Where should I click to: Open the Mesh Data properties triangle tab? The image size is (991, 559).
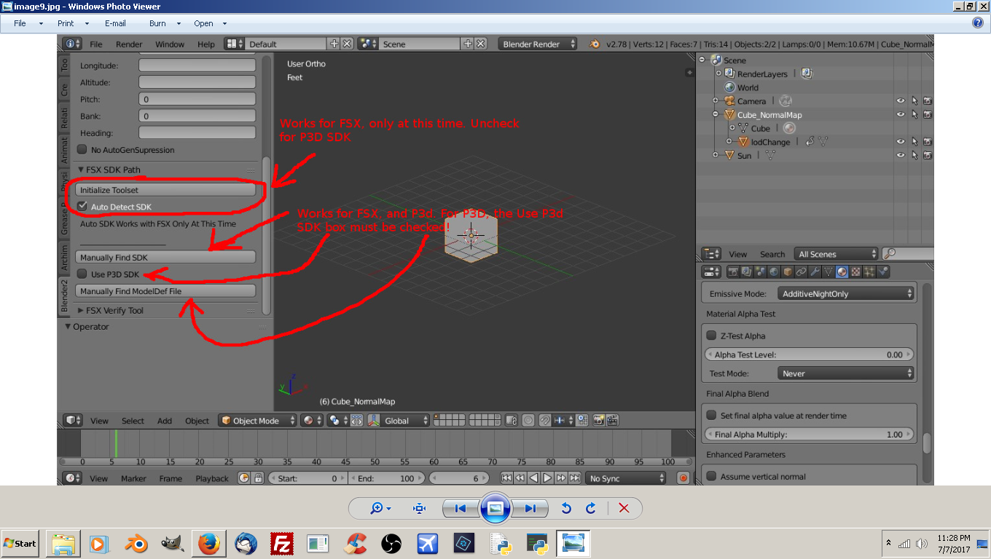[829, 271]
